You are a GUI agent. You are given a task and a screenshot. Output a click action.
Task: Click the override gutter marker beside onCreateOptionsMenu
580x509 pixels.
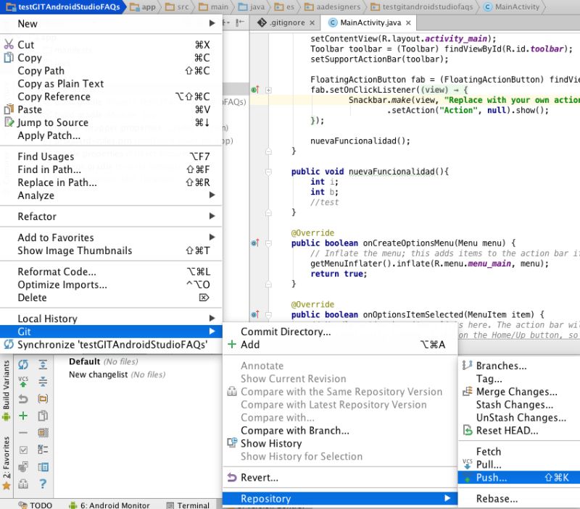pyautogui.click(x=255, y=243)
